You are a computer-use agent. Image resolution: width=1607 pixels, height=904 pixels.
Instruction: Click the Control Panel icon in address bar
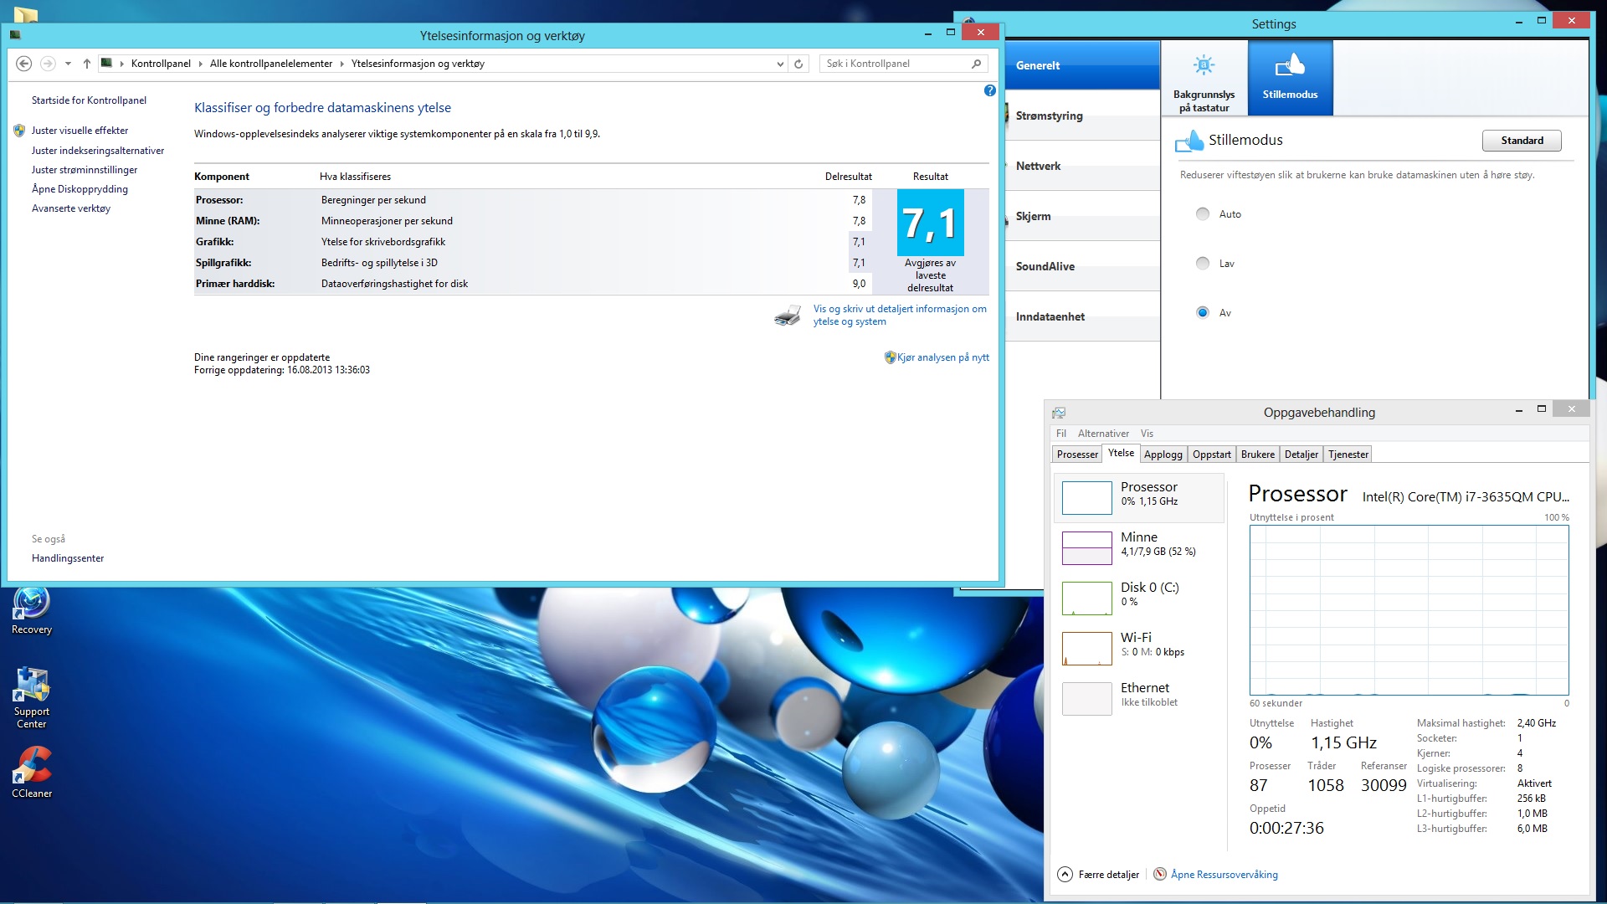pos(106,63)
